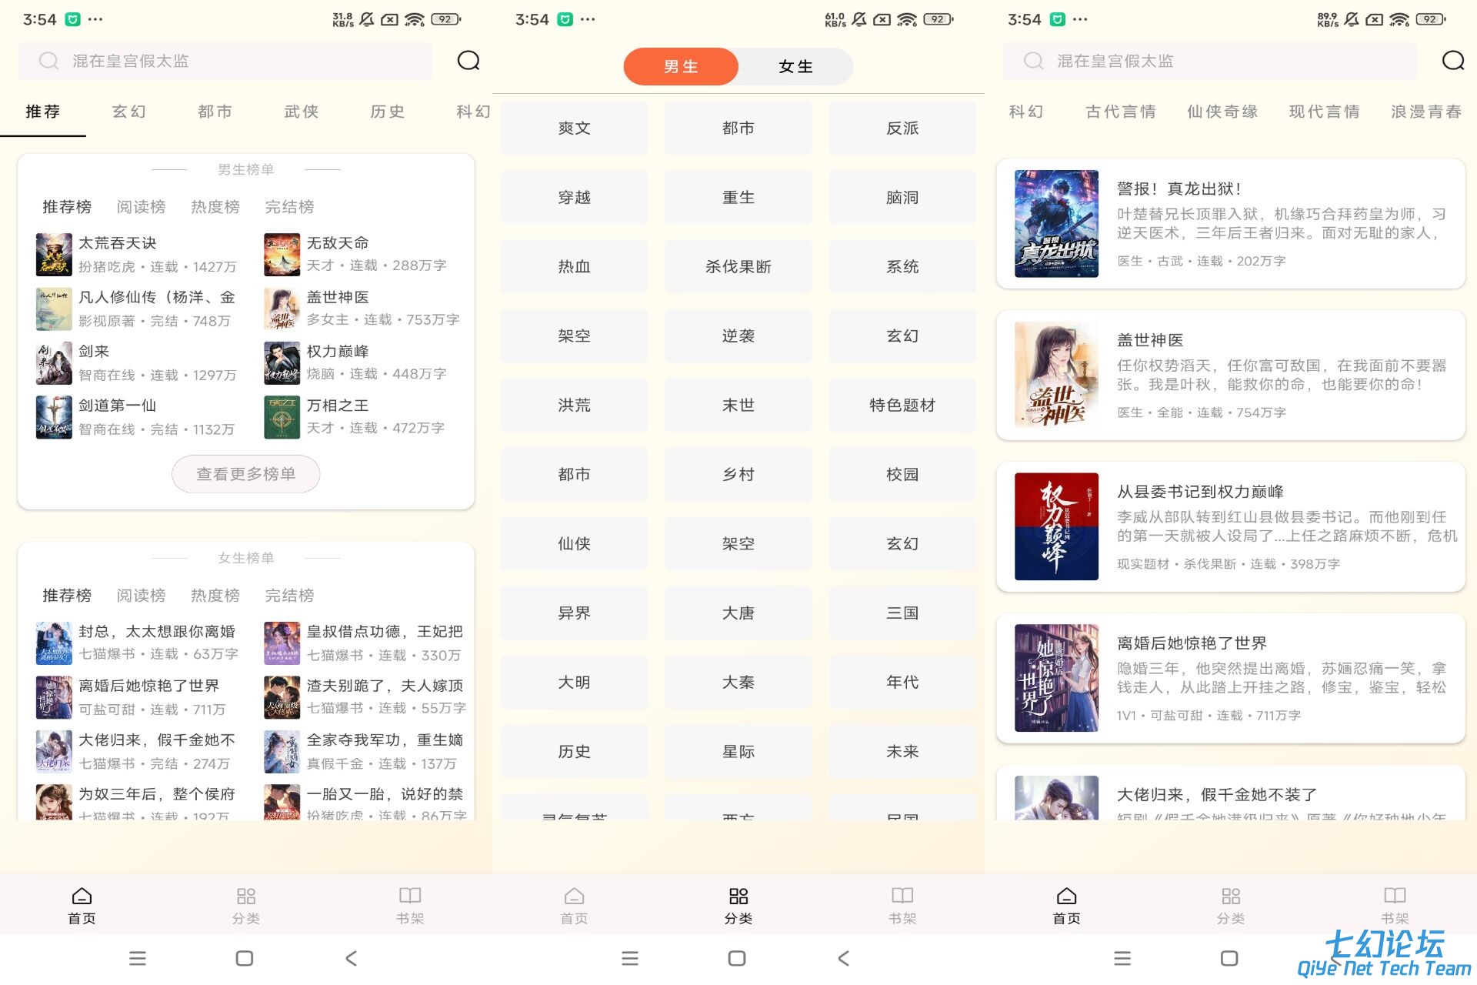Viewport: 1477px width, 985px height.
Task: Select 男生 category toggle
Action: [681, 67]
